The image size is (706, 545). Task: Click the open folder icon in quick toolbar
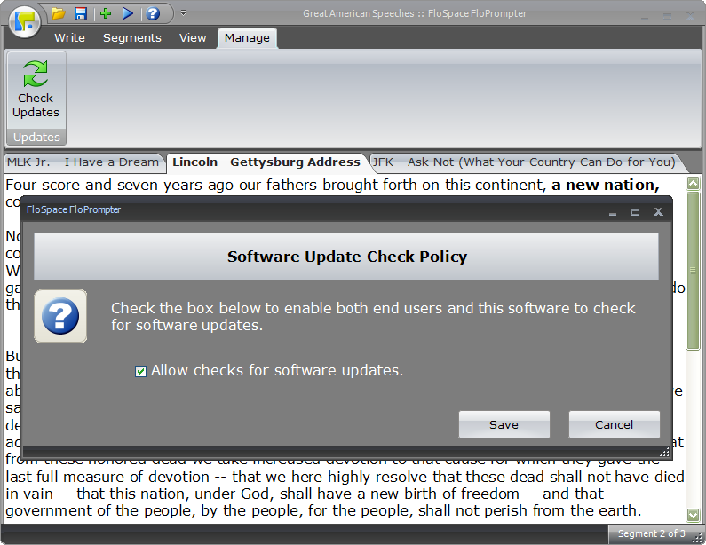coord(58,13)
